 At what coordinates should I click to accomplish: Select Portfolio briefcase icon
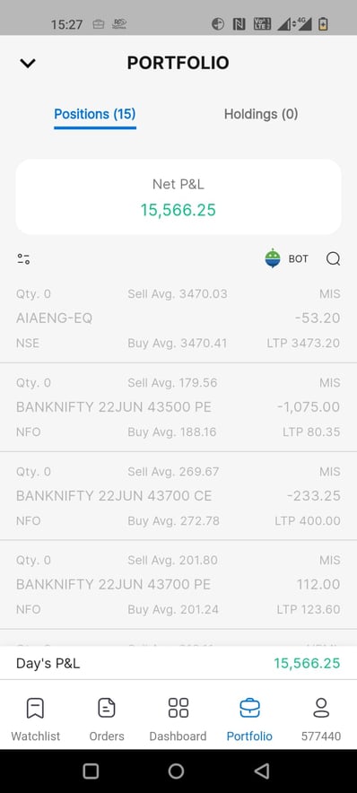pos(249,708)
